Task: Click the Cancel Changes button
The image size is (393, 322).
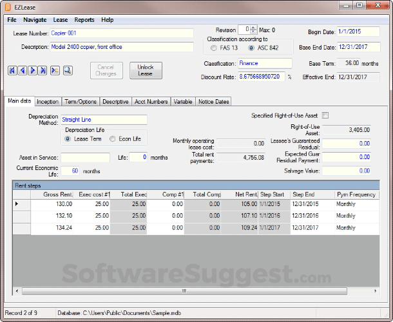Action: (106, 70)
